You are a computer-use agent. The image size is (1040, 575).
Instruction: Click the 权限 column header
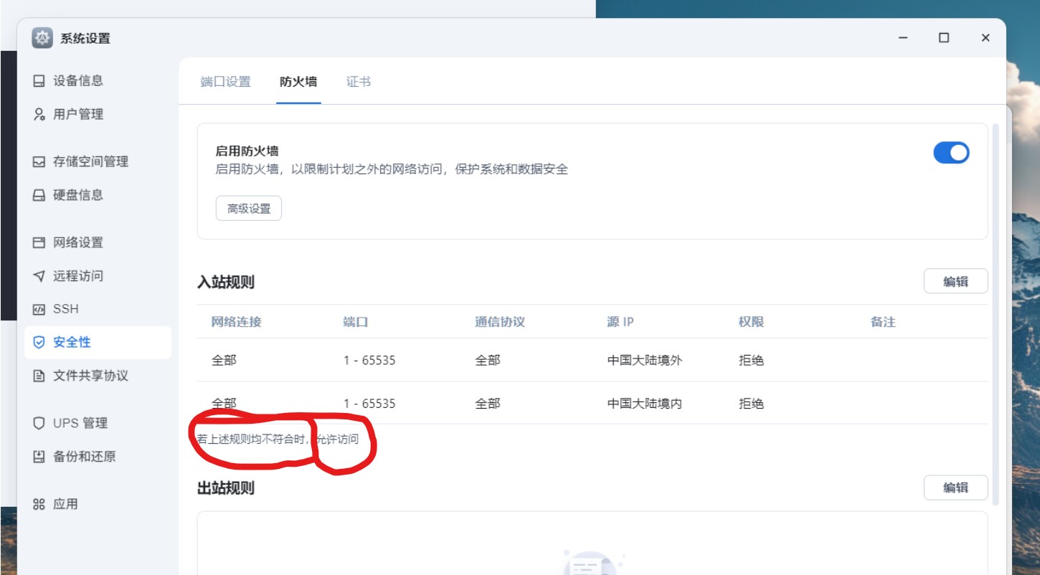pyautogui.click(x=751, y=322)
